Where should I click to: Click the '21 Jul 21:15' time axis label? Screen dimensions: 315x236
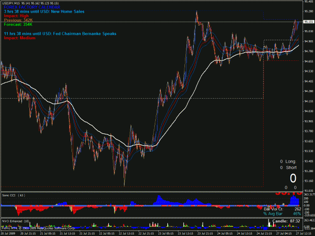pos(87,233)
